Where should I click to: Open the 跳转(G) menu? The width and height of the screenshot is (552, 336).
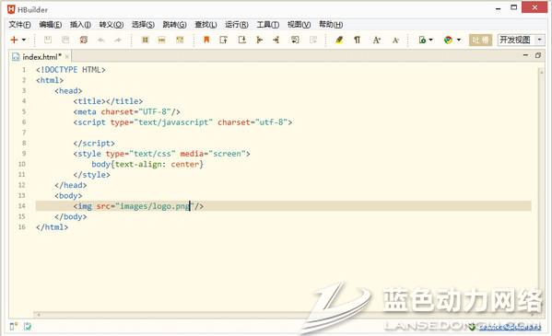click(174, 24)
